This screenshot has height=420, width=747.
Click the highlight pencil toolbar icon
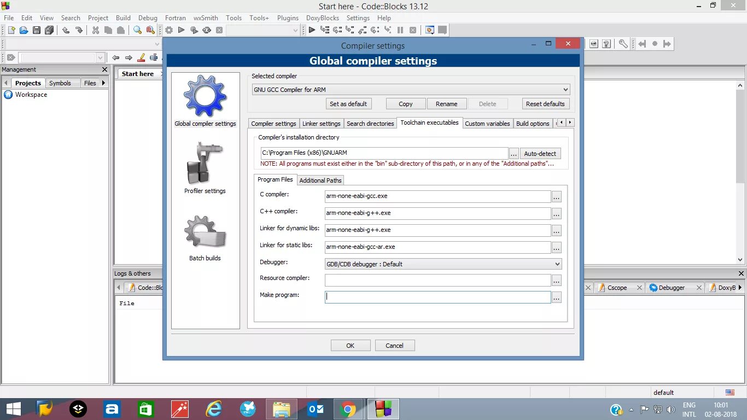(x=141, y=57)
